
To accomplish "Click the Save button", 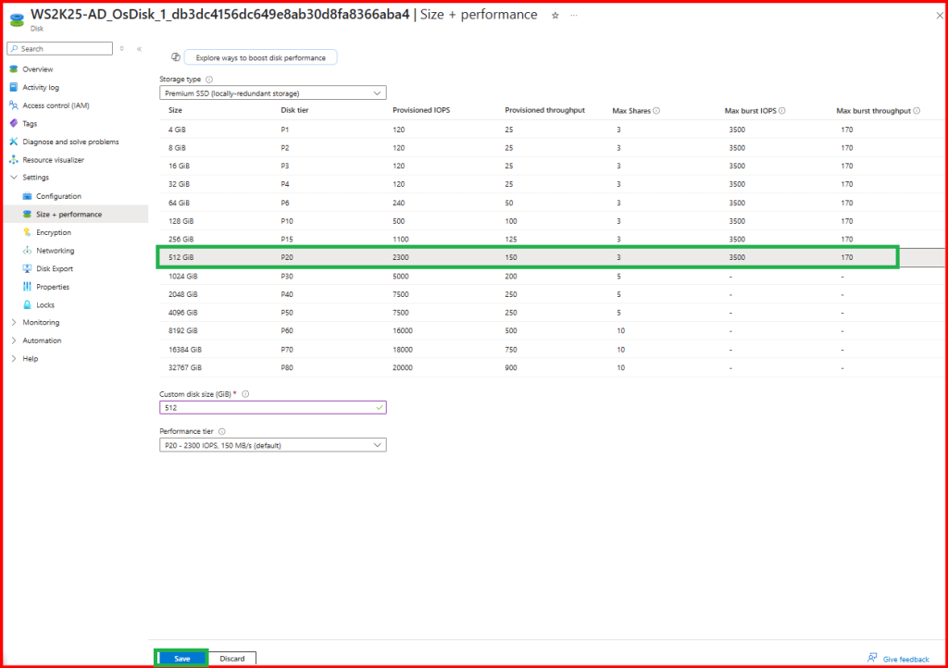I will (182, 659).
